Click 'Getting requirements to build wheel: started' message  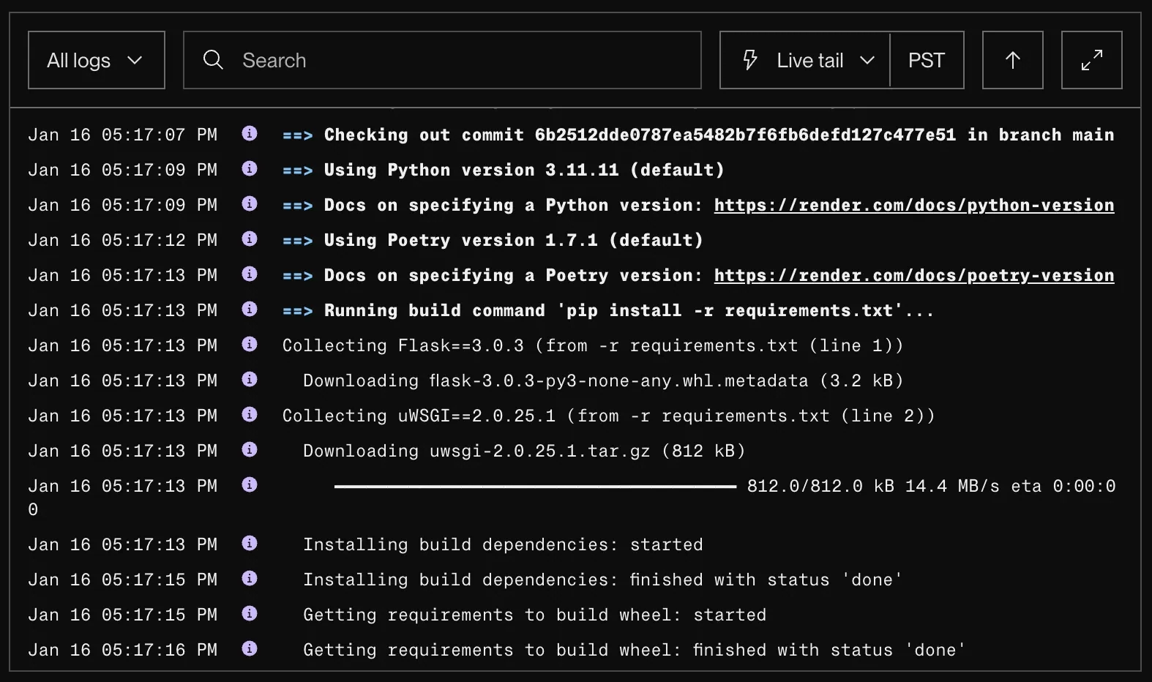coord(535,615)
